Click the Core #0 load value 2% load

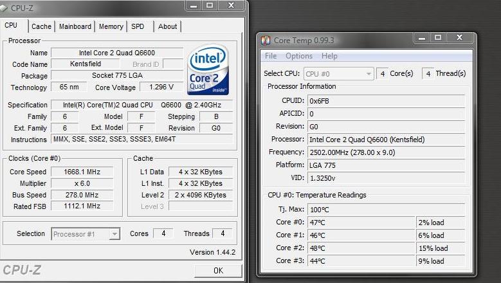[x=441, y=223]
